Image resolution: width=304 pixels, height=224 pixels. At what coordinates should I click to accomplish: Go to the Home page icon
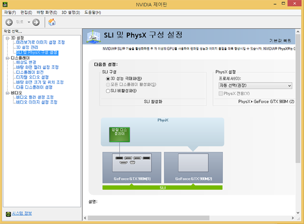pyautogui.click(x=52, y=22)
